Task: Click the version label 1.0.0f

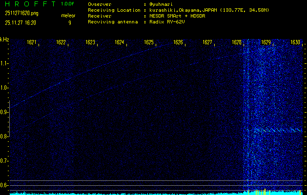Action: coord(67,4)
